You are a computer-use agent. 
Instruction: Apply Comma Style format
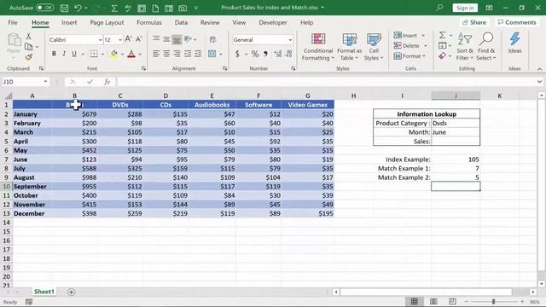pyautogui.click(x=265, y=54)
